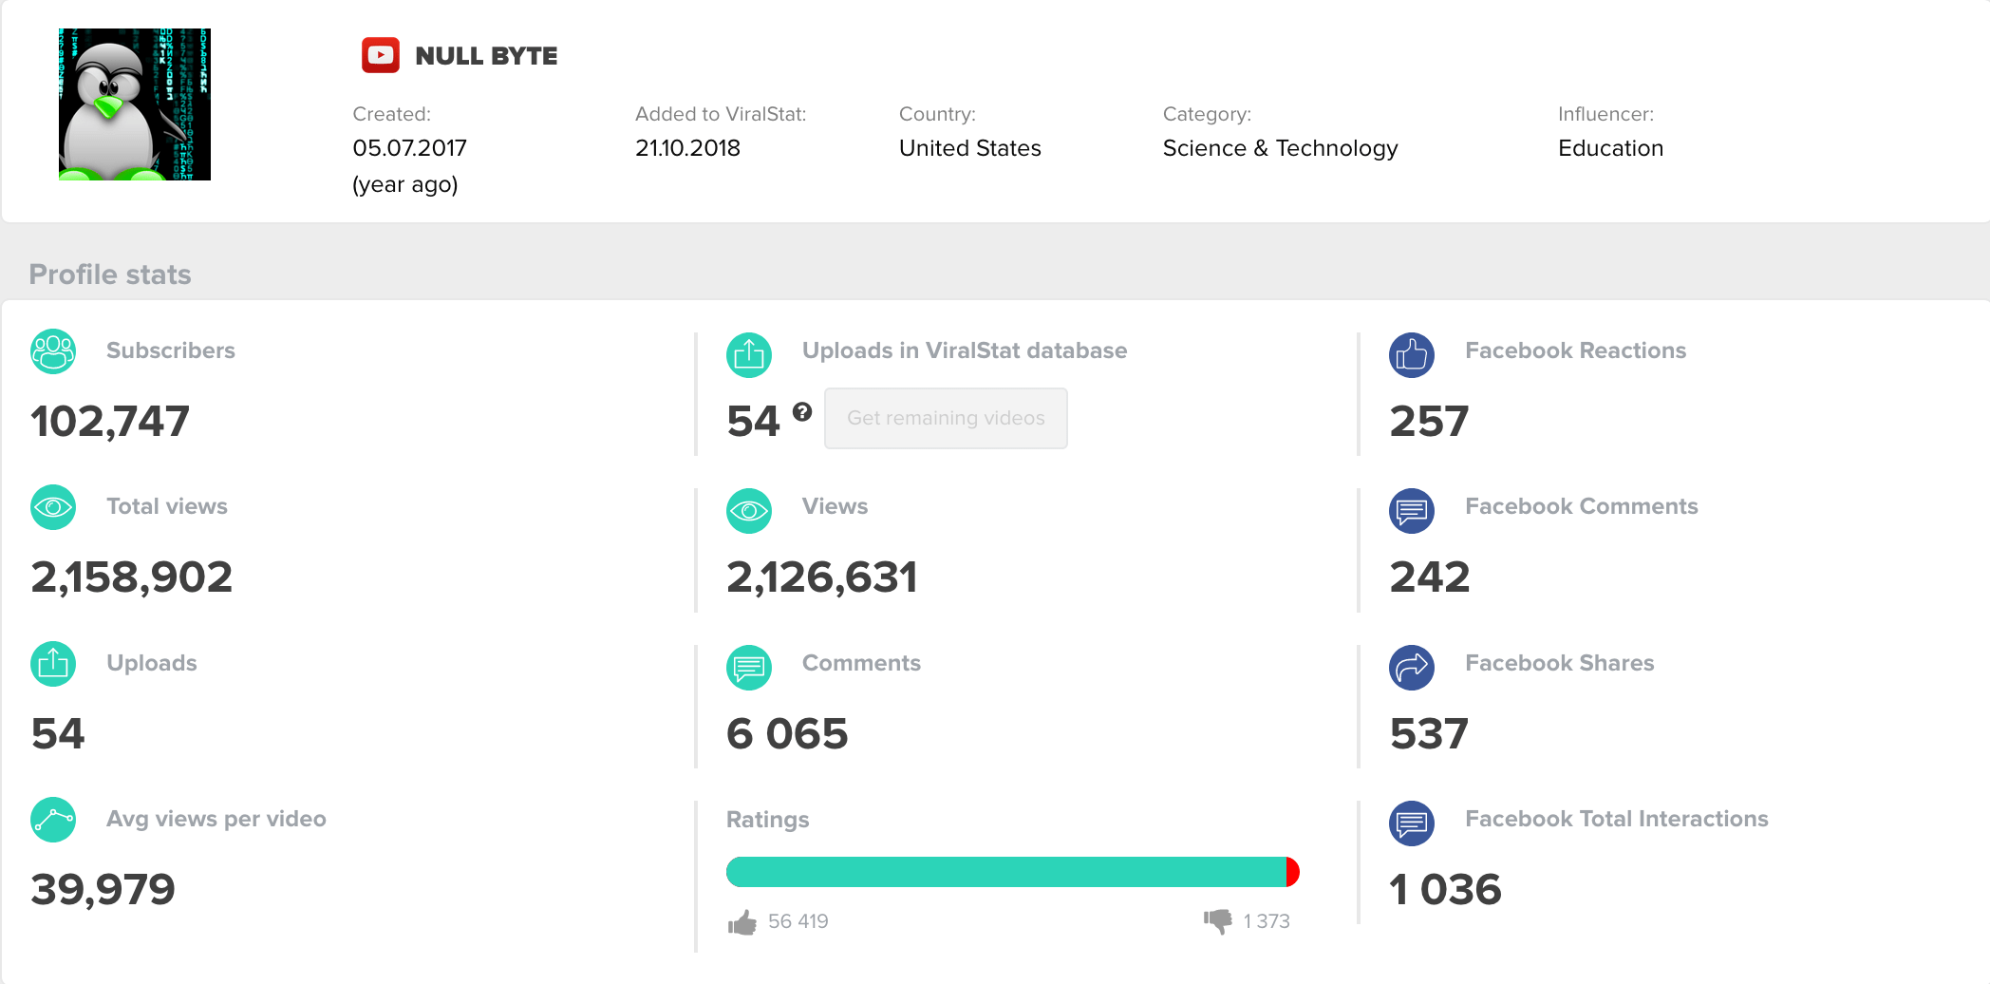Viewport: 1990px width, 984px height.
Task: Click the YouTube channel icon next to NULL BYTE
Action: click(x=380, y=55)
